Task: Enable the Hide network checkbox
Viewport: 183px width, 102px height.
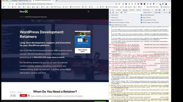Action: point(110,15)
